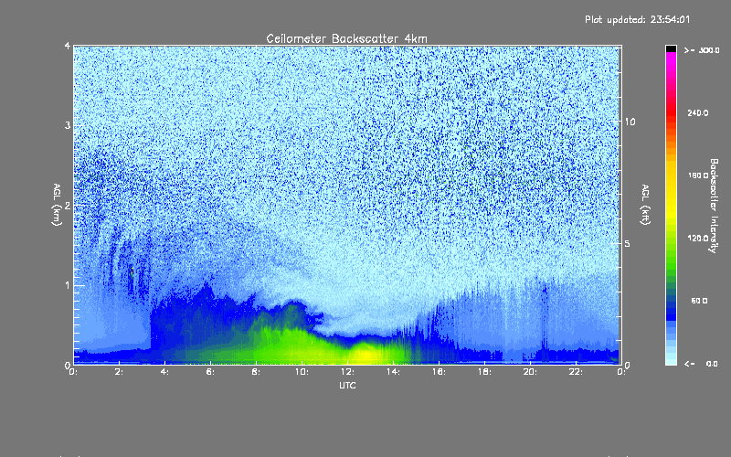
Task: Click the "5" tick on the kft axis
Action: (628, 243)
